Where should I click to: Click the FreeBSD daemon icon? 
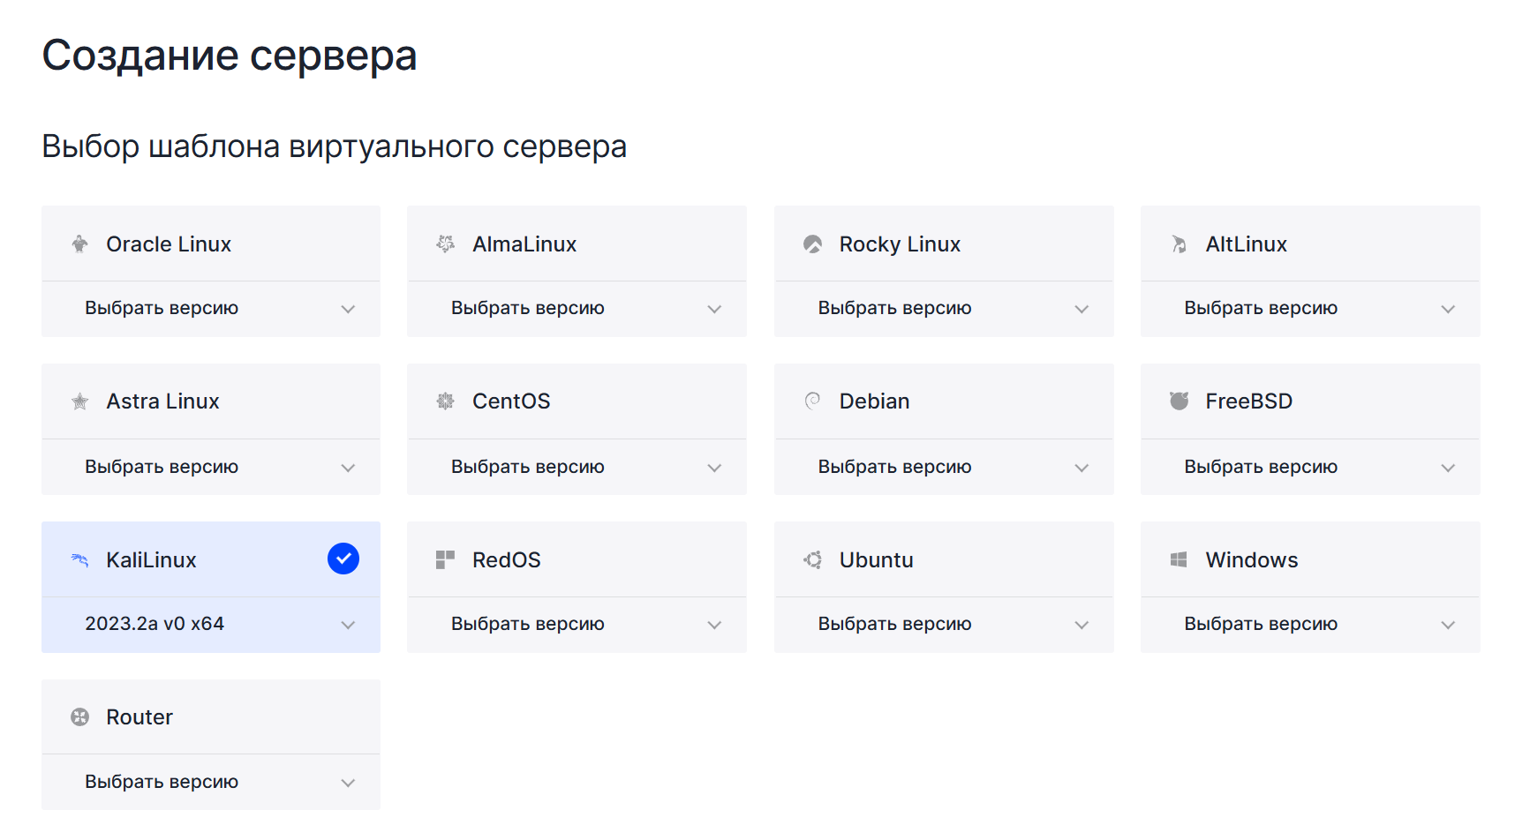tap(1180, 401)
